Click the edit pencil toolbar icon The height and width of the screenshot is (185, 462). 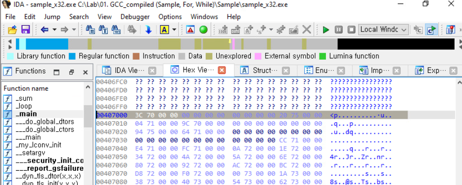click(x=294, y=30)
